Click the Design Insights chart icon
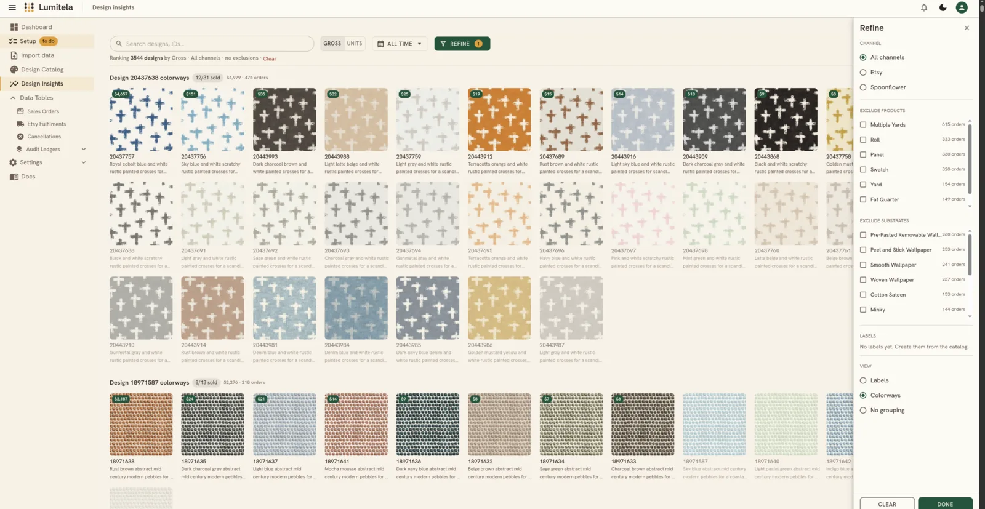Image resolution: width=985 pixels, height=509 pixels. point(14,84)
